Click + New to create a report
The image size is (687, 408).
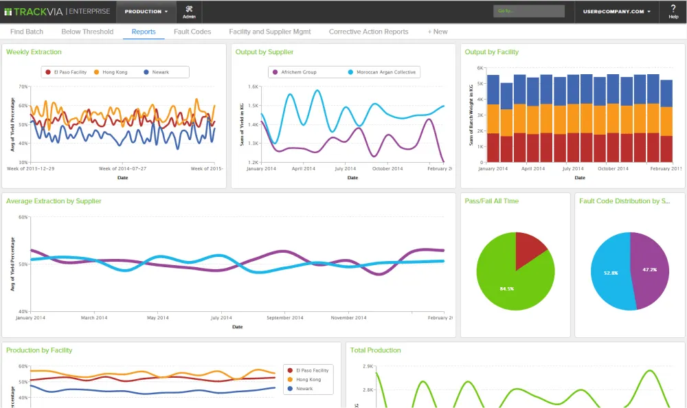click(x=438, y=32)
